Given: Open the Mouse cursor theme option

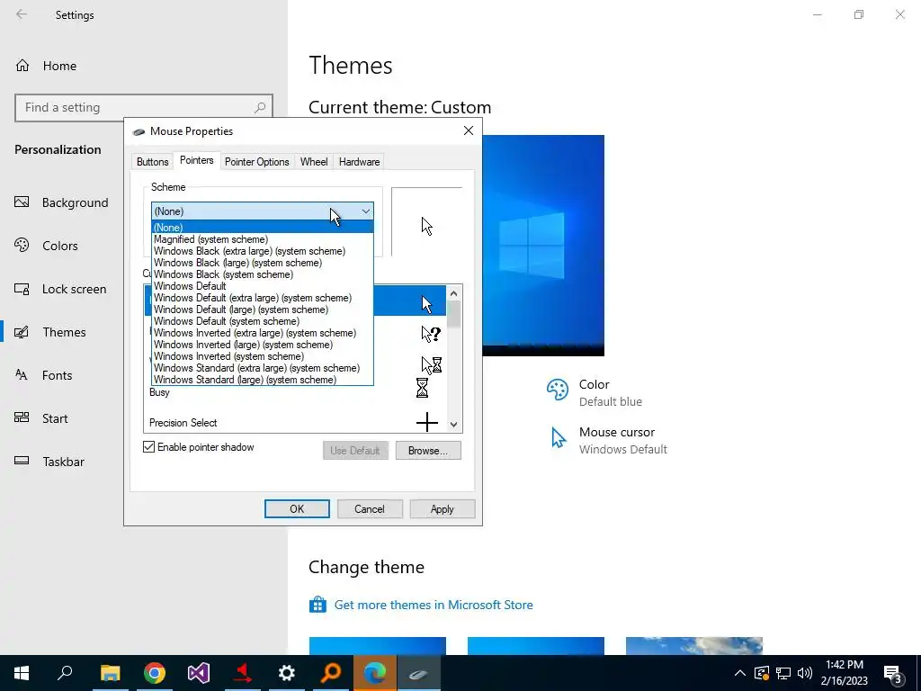Looking at the screenshot, I should (x=607, y=440).
